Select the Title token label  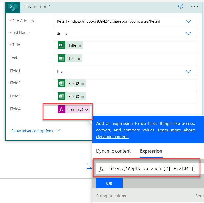coord(72,45)
